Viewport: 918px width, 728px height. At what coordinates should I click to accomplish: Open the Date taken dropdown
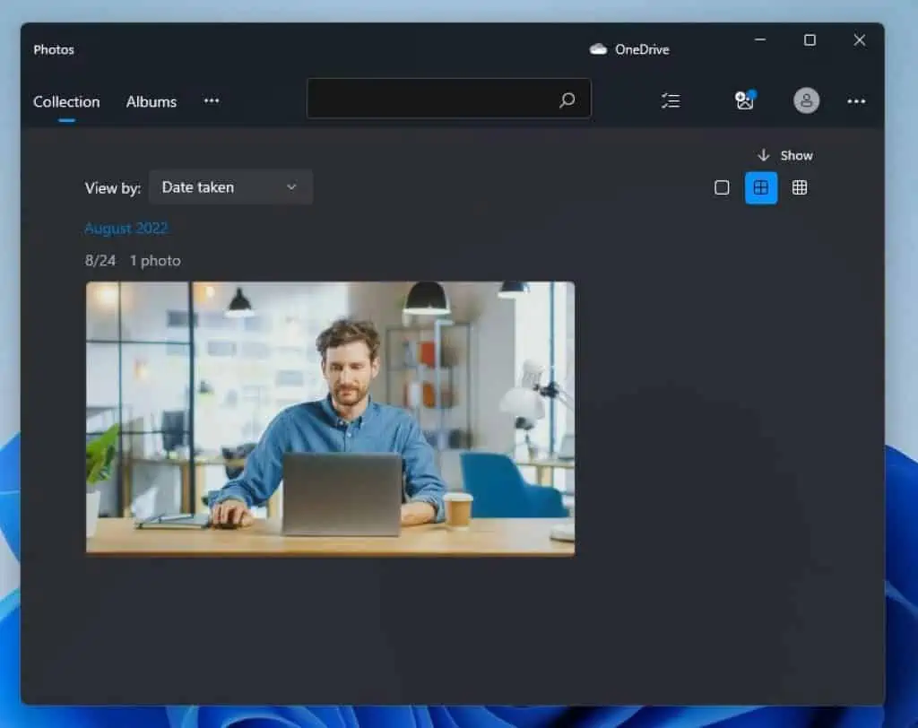click(230, 187)
